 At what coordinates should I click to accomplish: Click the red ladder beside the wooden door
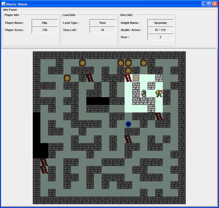tap(128, 78)
